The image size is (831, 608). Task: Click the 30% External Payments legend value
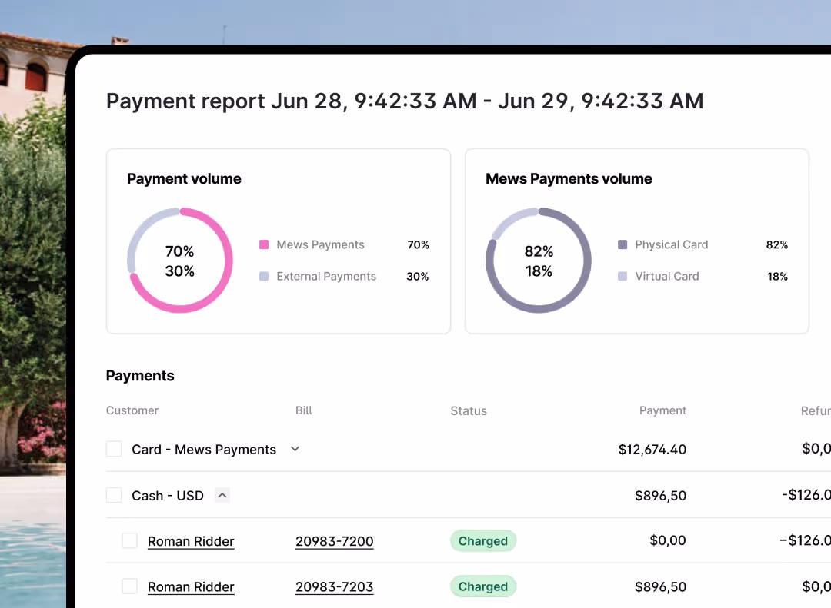pos(418,277)
